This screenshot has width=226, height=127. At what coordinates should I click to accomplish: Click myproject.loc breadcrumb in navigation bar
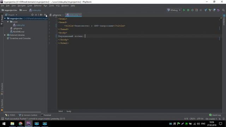[x=10, y=10]
